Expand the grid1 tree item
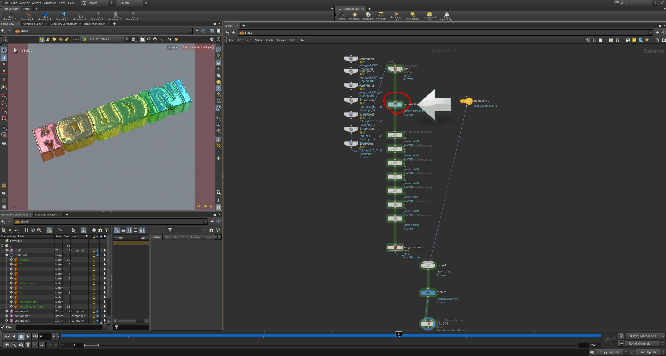 coord(7,250)
